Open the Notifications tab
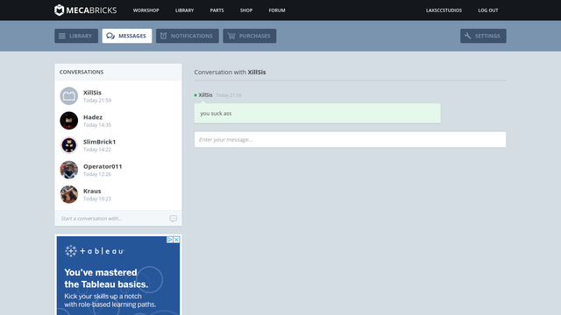This screenshot has width=561, height=315. click(187, 36)
